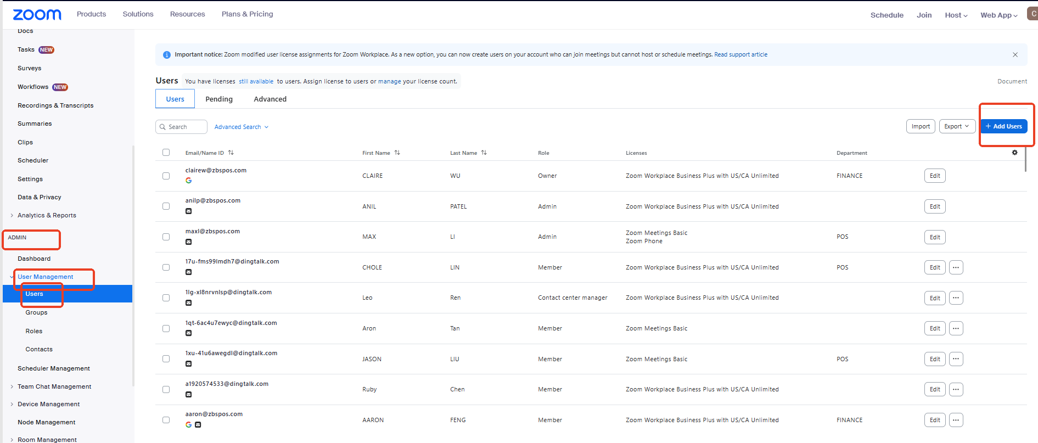Open the 'still available' licenses link
Image resolution: width=1038 pixels, height=443 pixels.
pos(256,81)
